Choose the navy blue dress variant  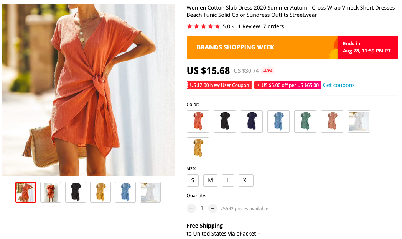(x=251, y=121)
